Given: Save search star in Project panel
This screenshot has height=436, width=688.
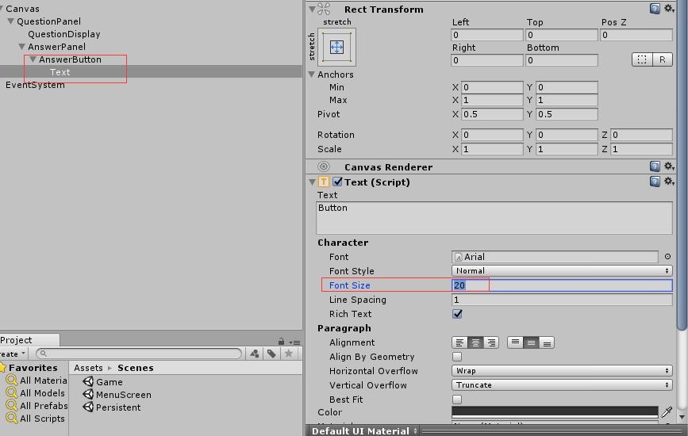Looking at the screenshot, I should pyautogui.click(x=288, y=354).
